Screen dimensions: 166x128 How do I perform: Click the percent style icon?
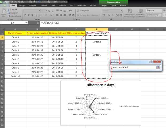pos(109,15)
